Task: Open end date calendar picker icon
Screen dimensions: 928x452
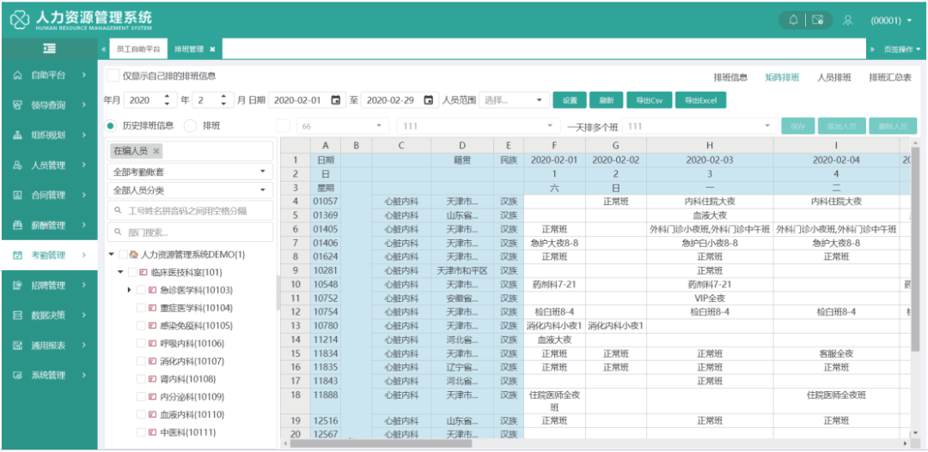Action: pyautogui.click(x=429, y=100)
